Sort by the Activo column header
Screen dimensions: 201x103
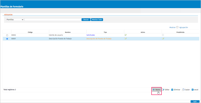(x=143, y=32)
